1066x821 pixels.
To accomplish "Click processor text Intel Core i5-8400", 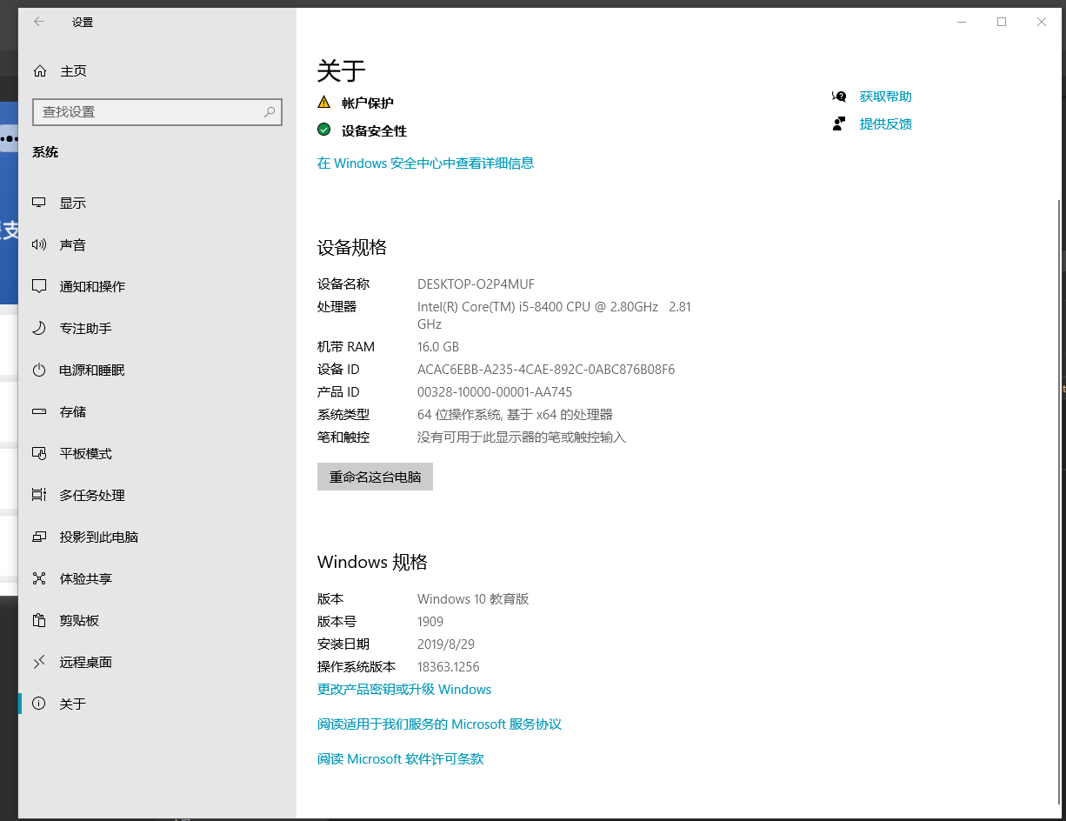I will point(554,315).
